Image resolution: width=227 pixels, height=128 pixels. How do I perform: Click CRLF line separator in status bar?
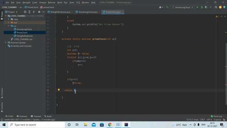click(203, 120)
